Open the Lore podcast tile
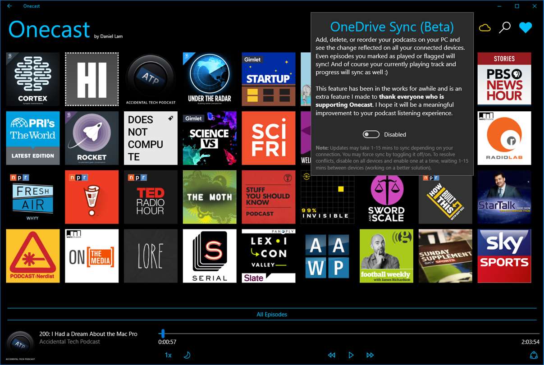 click(x=151, y=256)
